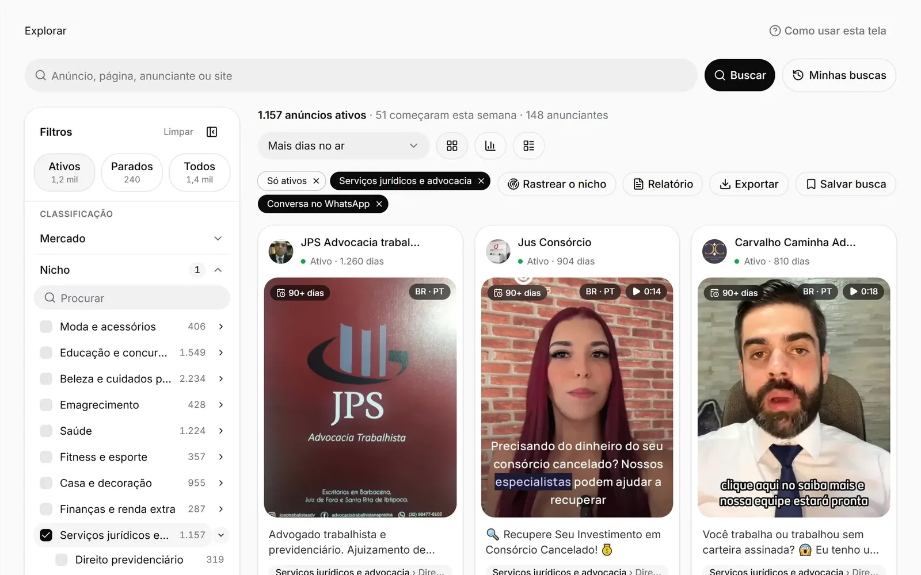The image size is (921, 575).
Task: Uncheck Serviços jurídicos niche checkbox
Action: [46, 535]
